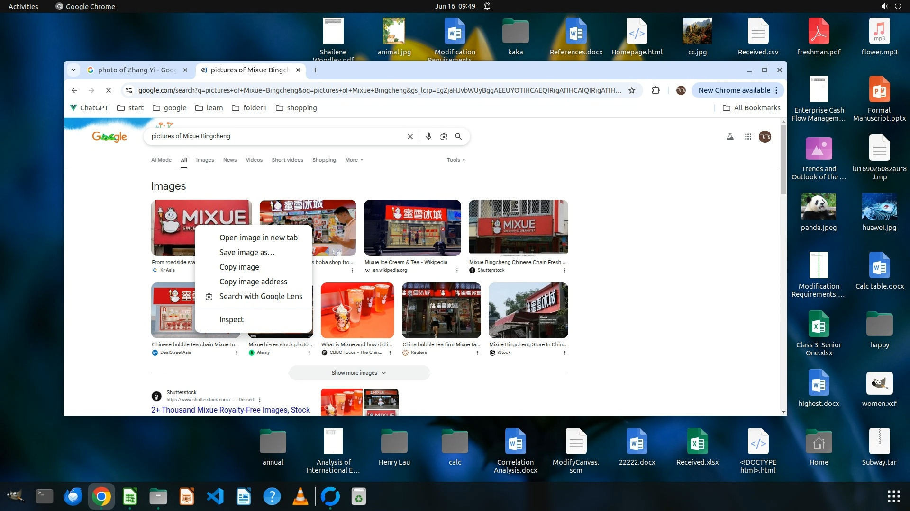The image size is (910, 511).
Task: Click the Wikipedia Mixue storefront thumbnail
Action: coord(412,228)
